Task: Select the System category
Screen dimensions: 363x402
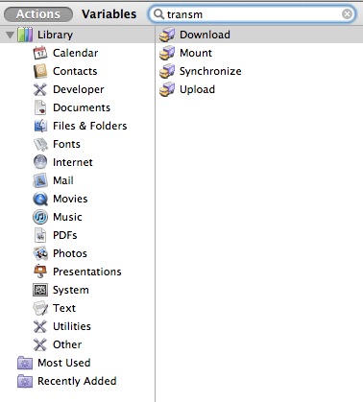Action: tap(71, 290)
